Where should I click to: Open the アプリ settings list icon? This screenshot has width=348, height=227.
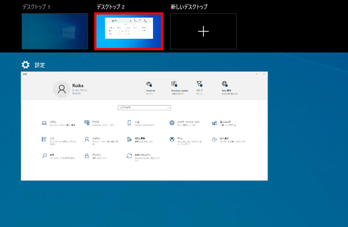coord(44,139)
